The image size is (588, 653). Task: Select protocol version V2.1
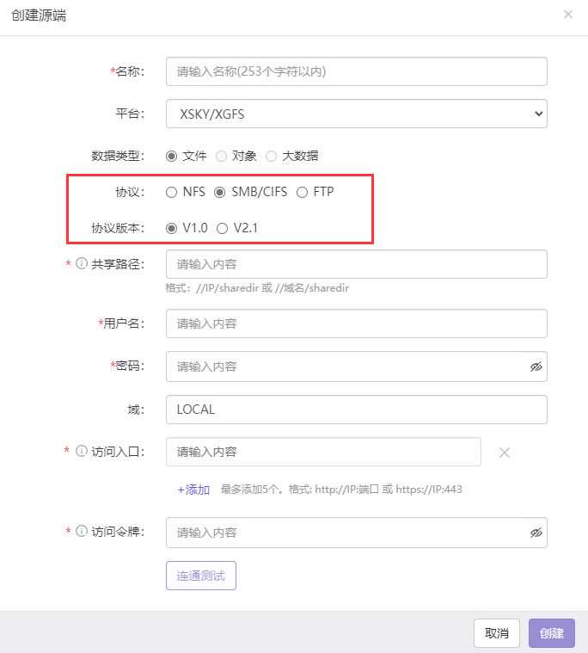[223, 228]
